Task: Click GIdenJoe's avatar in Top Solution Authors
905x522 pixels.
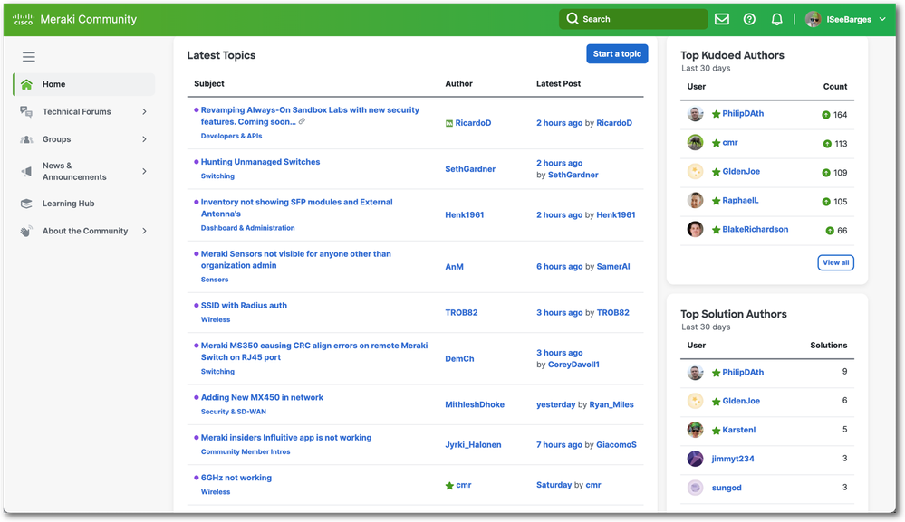Action: tap(695, 401)
